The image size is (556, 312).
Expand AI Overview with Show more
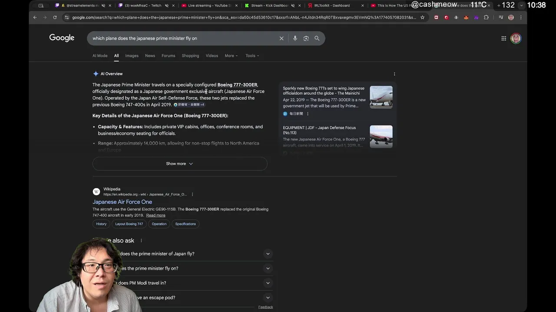(180, 164)
